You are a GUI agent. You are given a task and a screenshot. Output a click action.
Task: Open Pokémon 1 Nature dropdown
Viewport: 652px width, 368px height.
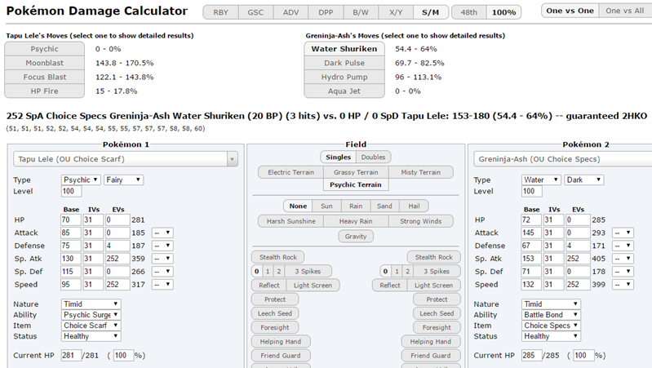(x=91, y=304)
